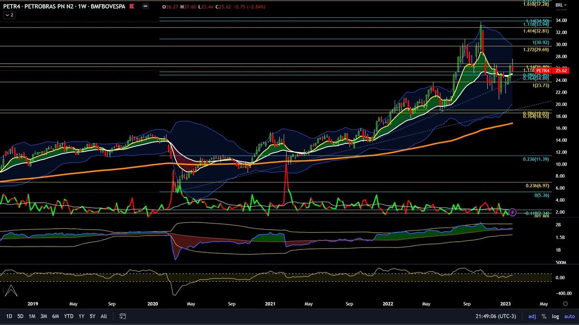Screen dimensions: 579x325
Task: Select the 6M date range
Action: coord(55,316)
